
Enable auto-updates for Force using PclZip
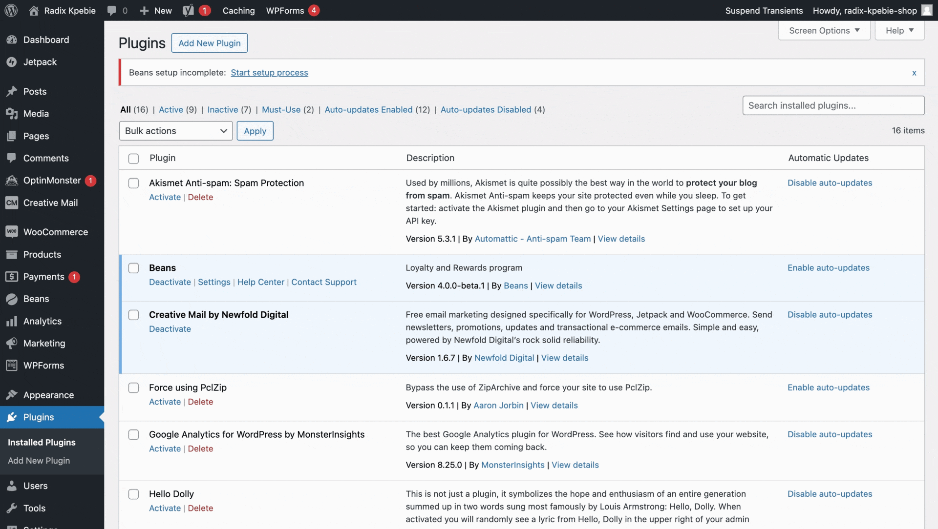coord(829,387)
